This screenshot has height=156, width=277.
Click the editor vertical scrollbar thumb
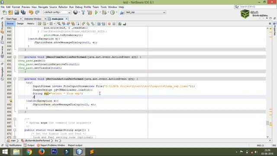pos(267,123)
